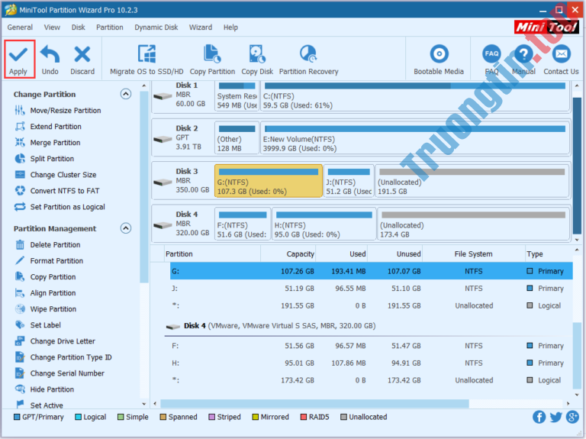The height and width of the screenshot is (439, 586).
Task: Open Copy Partition wizard in toolbar
Action: tap(212, 59)
